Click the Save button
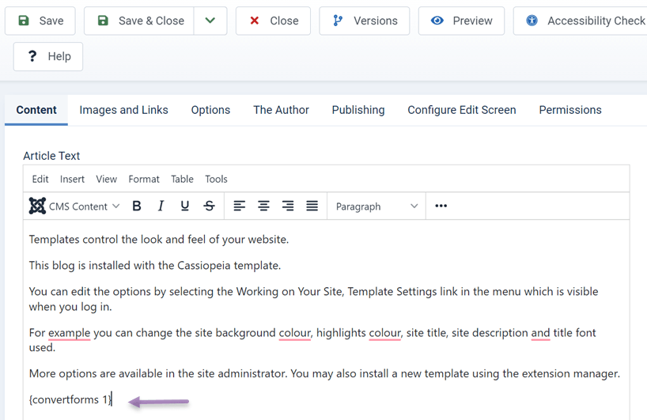The width and height of the screenshot is (647, 420). tap(40, 21)
